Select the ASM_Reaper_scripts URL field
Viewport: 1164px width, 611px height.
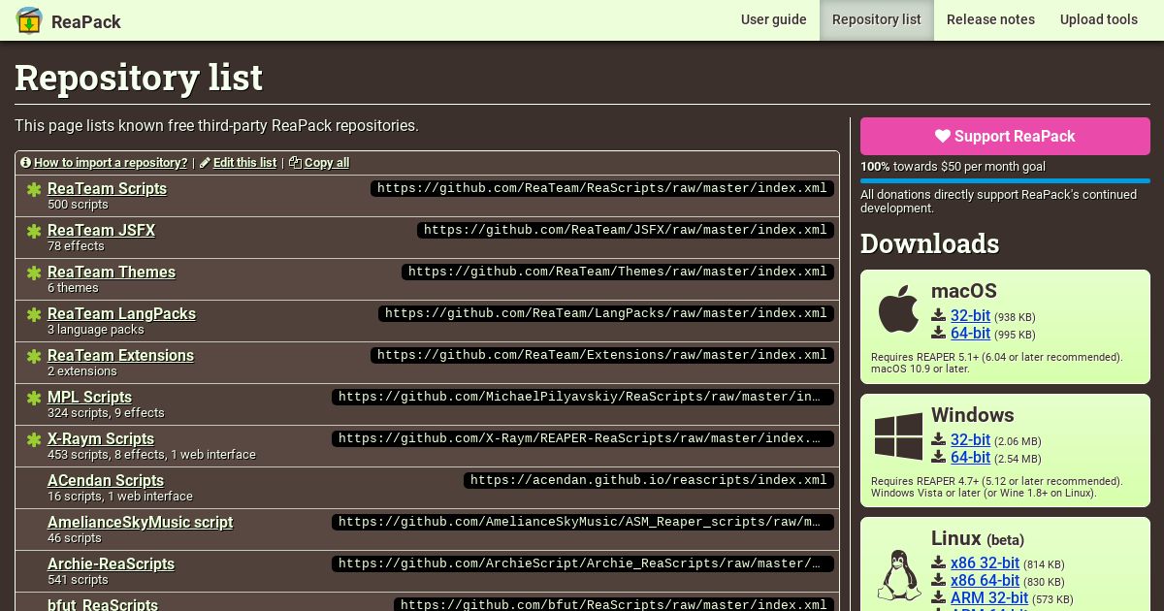click(x=583, y=522)
